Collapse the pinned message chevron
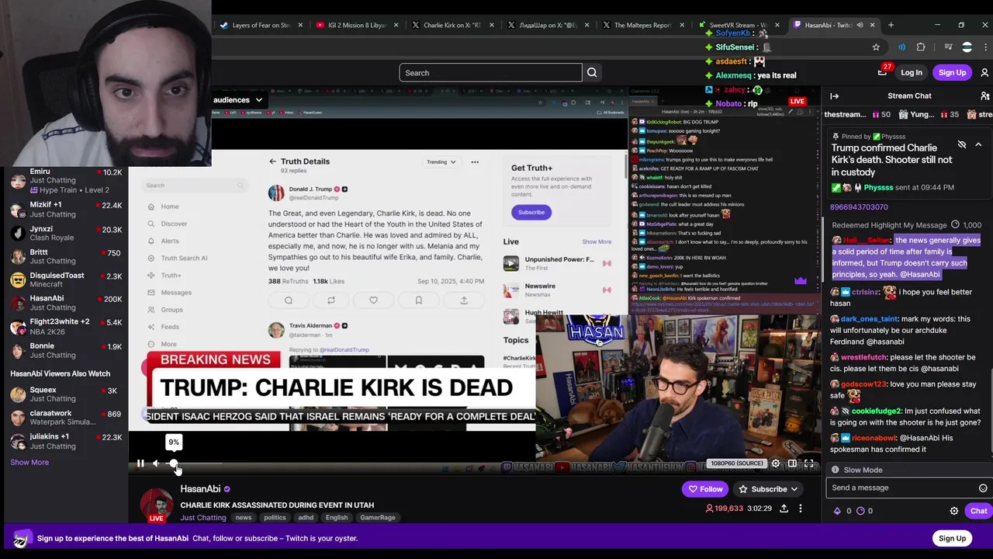The height and width of the screenshot is (559, 993). point(978,144)
